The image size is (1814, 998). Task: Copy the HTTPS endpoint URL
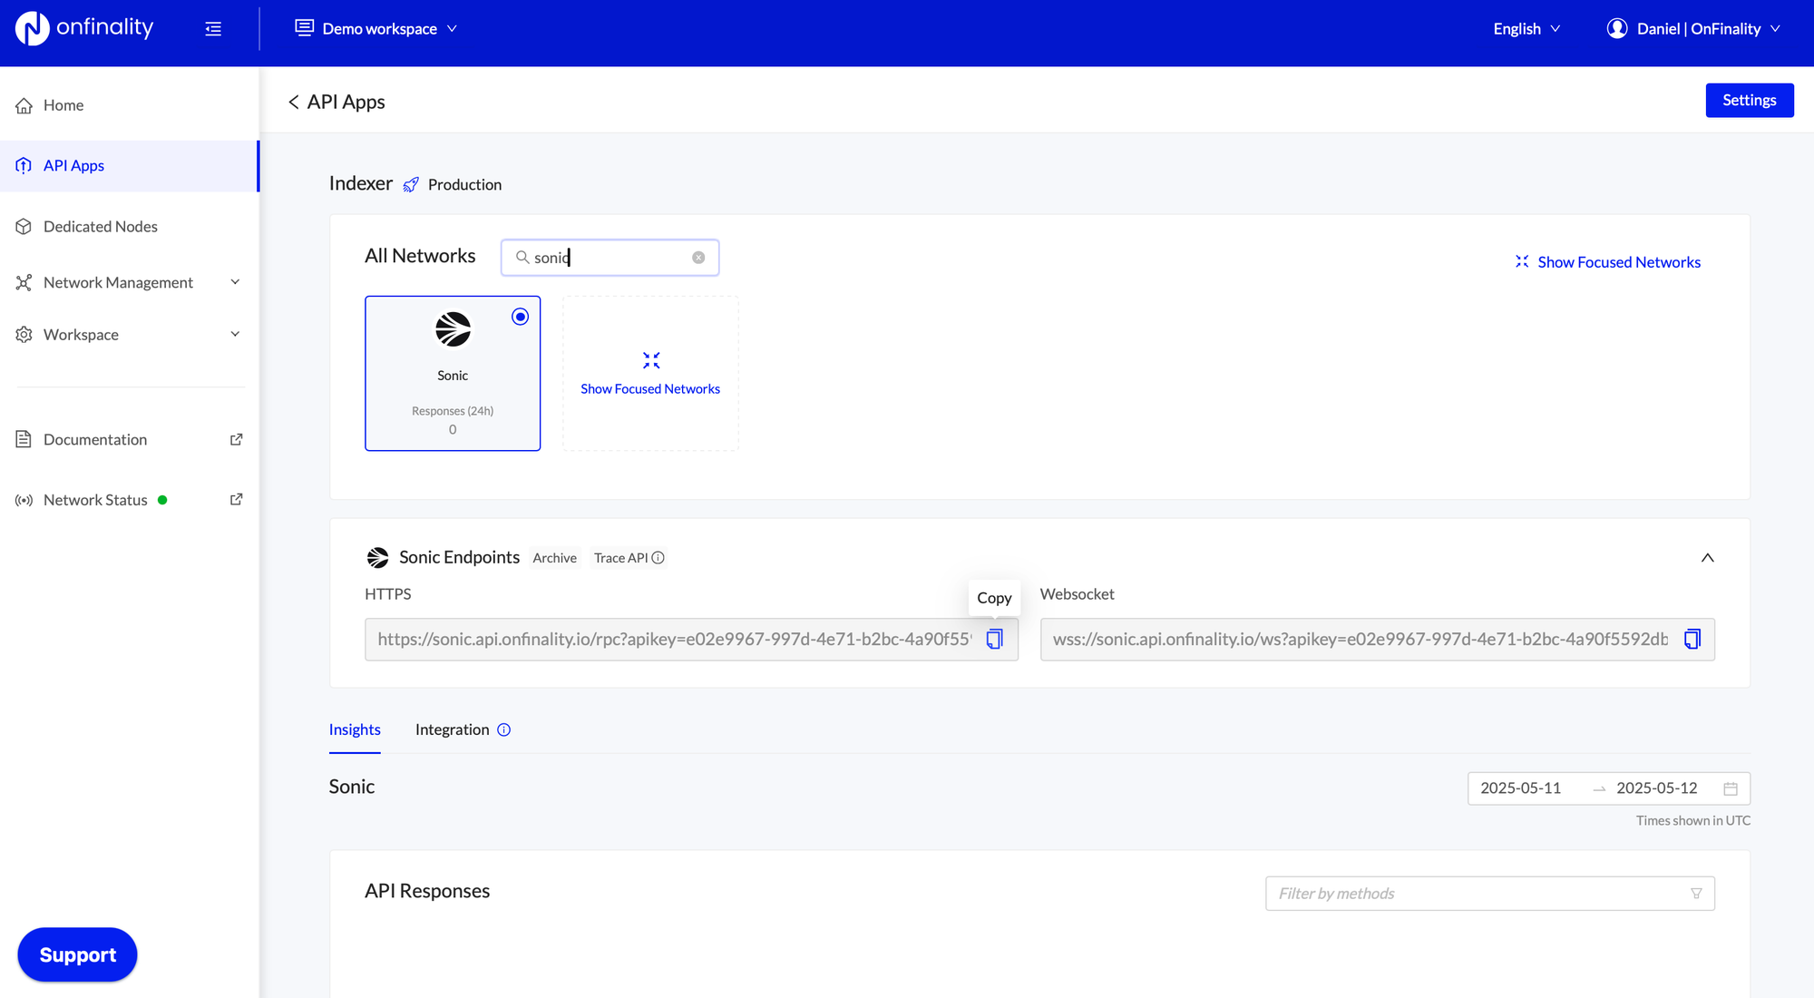[994, 639]
